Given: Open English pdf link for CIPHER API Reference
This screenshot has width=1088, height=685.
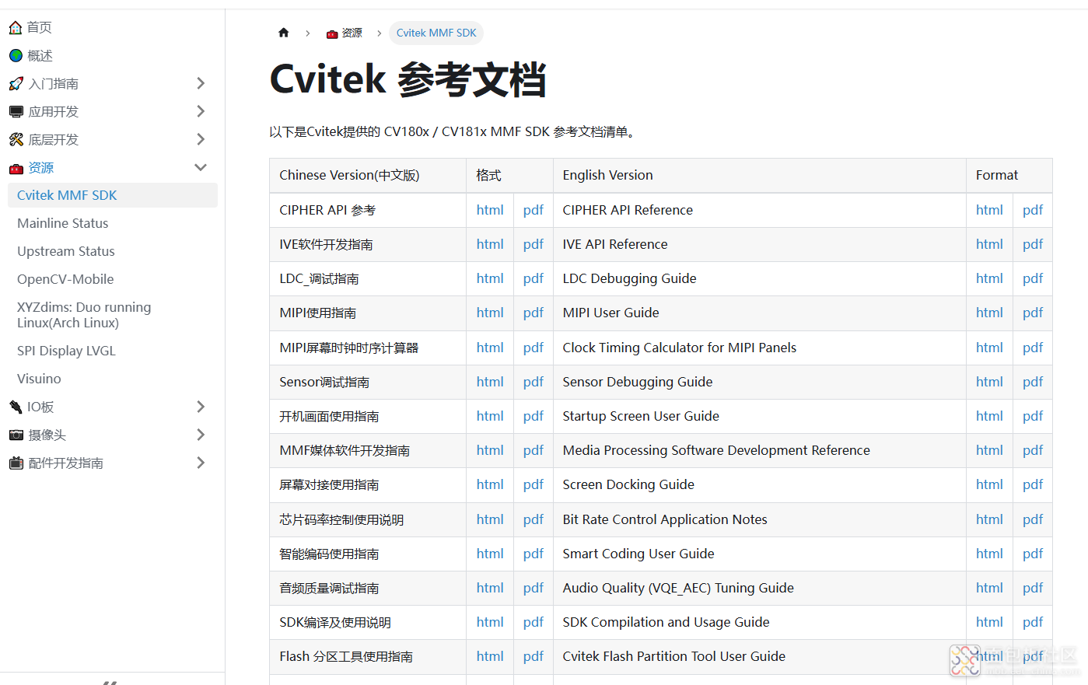Looking at the screenshot, I should click(x=1033, y=210).
